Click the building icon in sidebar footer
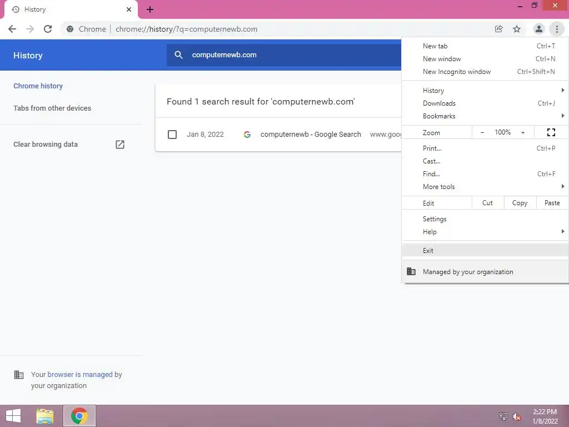This screenshot has width=569, height=427. tap(18, 374)
